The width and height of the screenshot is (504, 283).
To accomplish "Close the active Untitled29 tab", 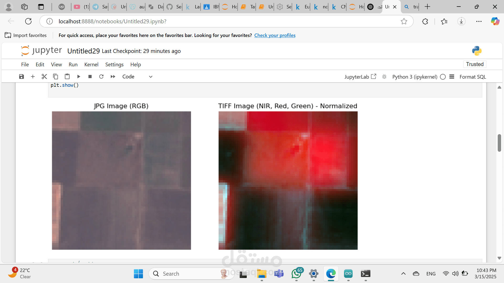I will coord(395,7).
